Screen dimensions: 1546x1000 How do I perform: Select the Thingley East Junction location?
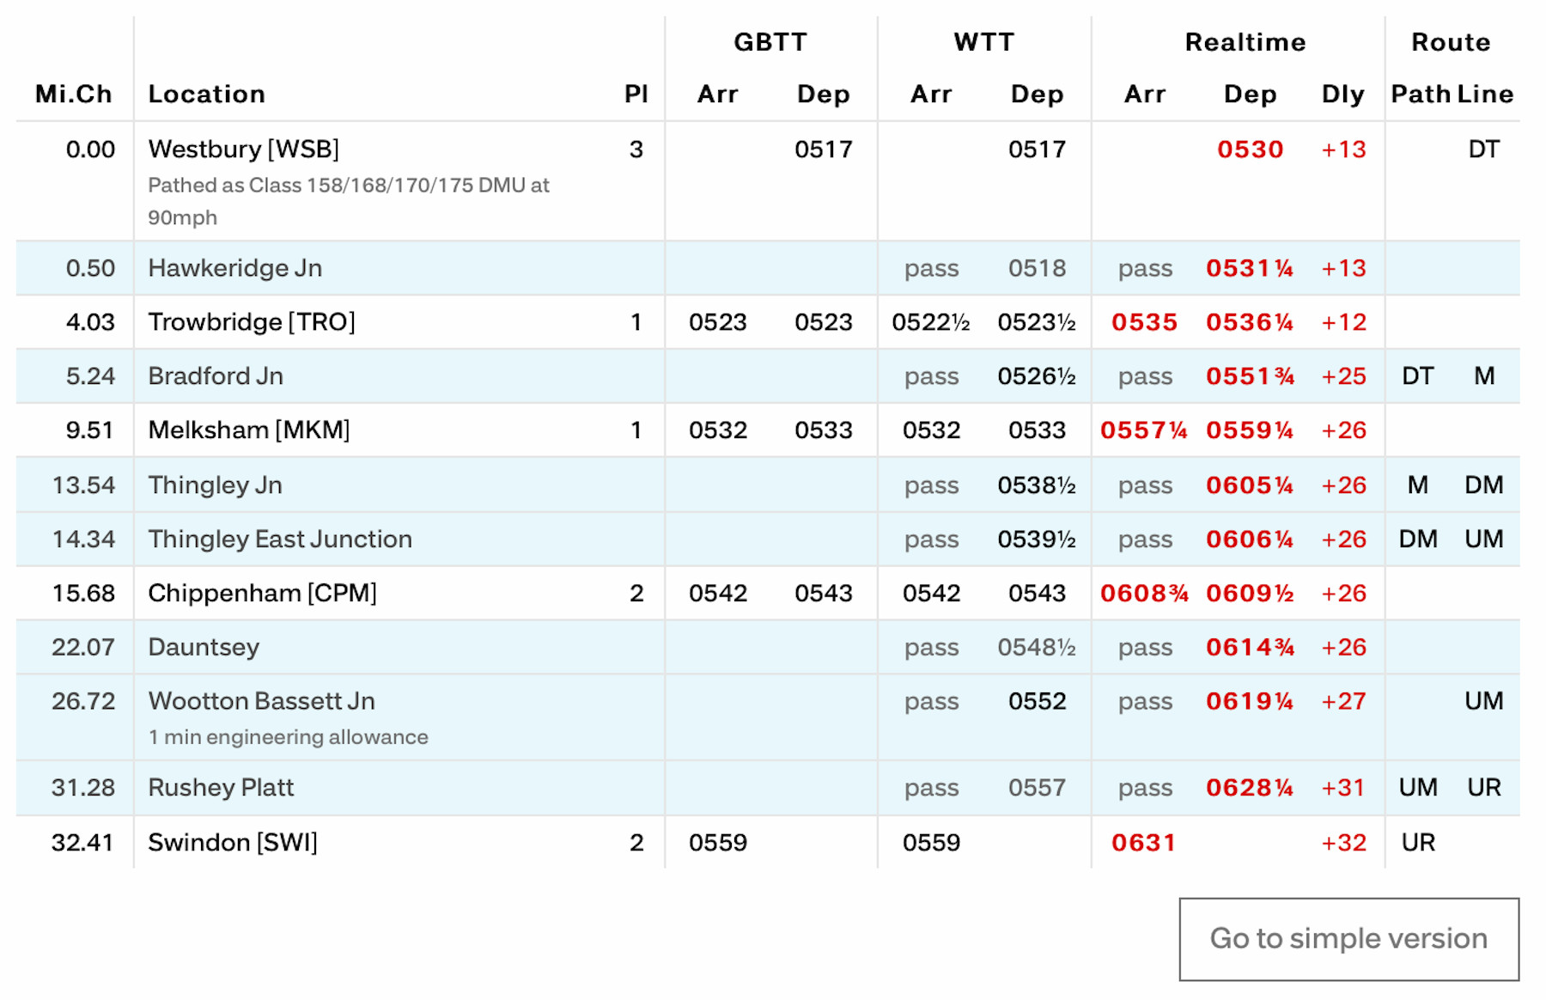279,539
